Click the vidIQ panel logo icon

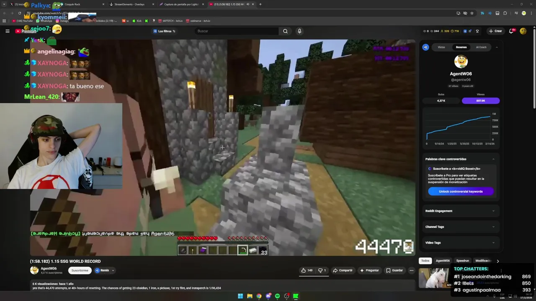click(x=426, y=47)
